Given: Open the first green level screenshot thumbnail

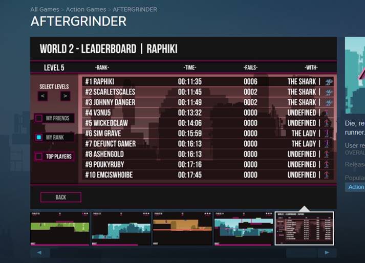Looking at the screenshot, I should coord(60,228).
